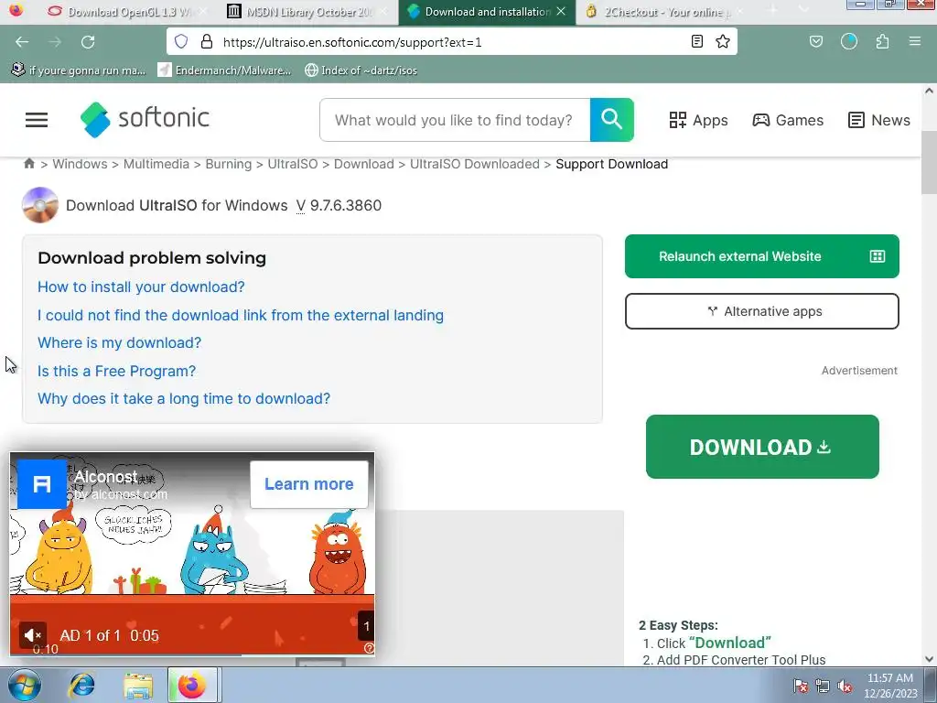Click the Save to Pocket icon

click(815, 42)
